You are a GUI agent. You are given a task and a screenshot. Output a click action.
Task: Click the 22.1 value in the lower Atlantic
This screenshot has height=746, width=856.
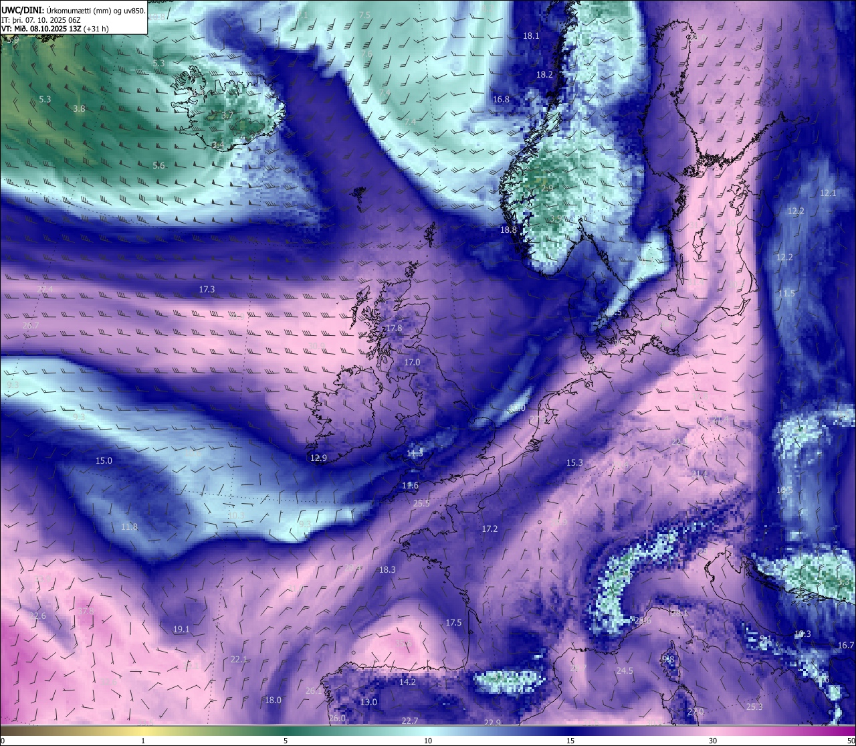[x=239, y=660]
